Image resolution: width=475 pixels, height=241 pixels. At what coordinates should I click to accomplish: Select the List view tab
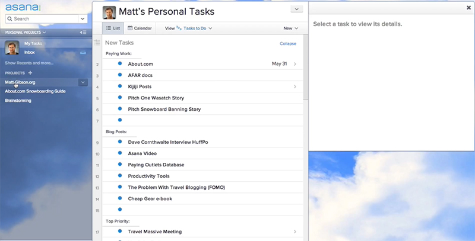[x=113, y=28]
